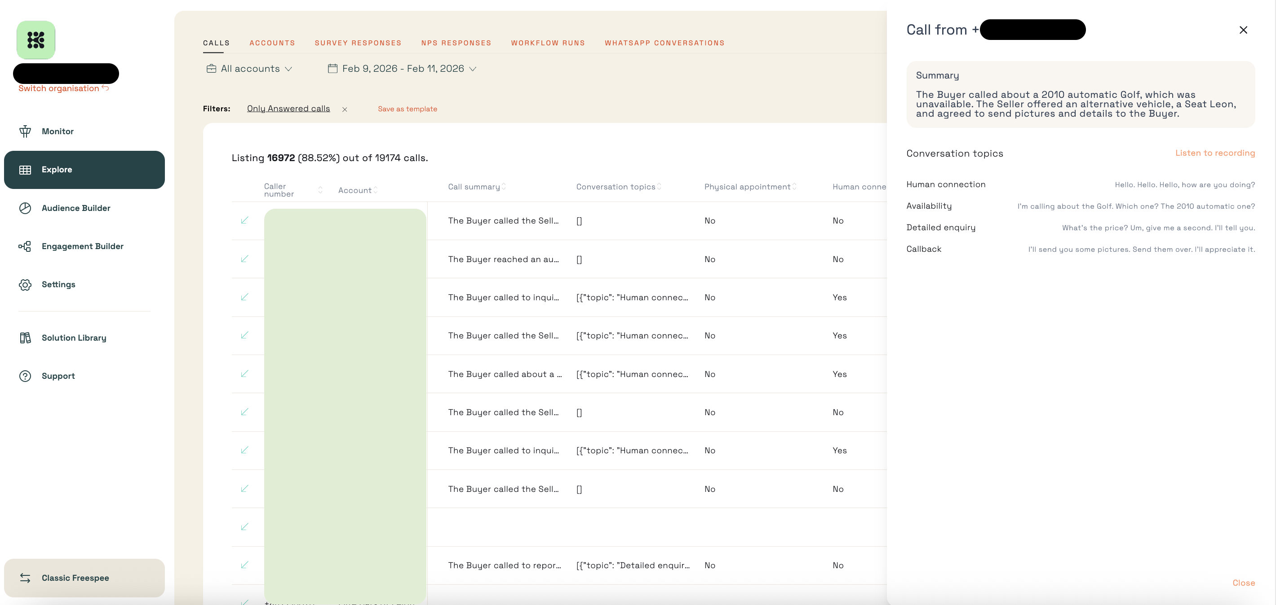Open the Monitor sidebar icon
Image resolution: width=1276 pixels, height=605 pixels.
click(x=25, y=131)
